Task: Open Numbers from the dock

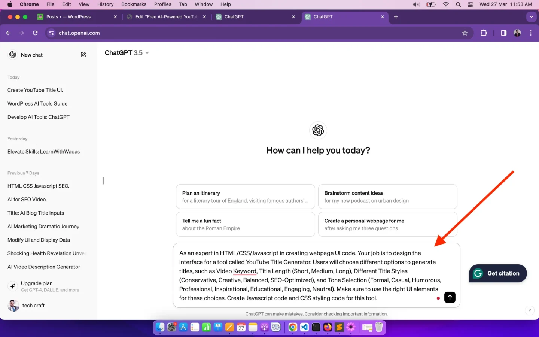Action: coord(207,327)
